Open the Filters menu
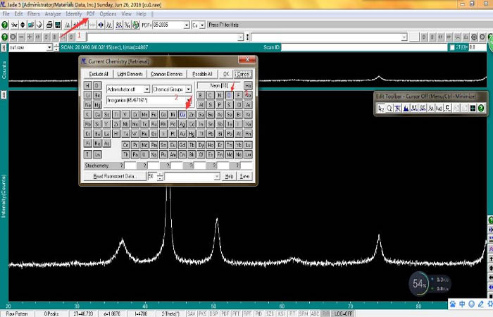493x317 pixels. (34, 13)
